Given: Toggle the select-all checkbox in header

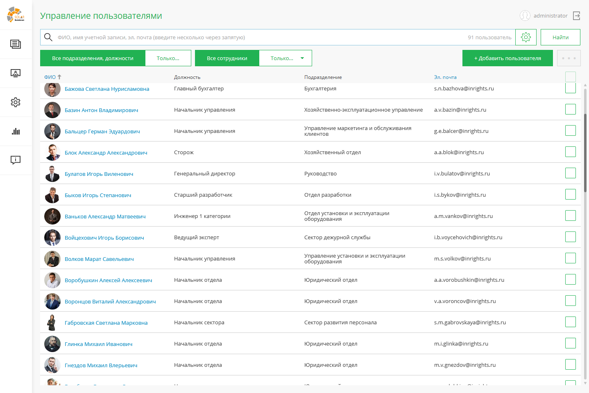Looking at the screenshot, I should 570,77.
